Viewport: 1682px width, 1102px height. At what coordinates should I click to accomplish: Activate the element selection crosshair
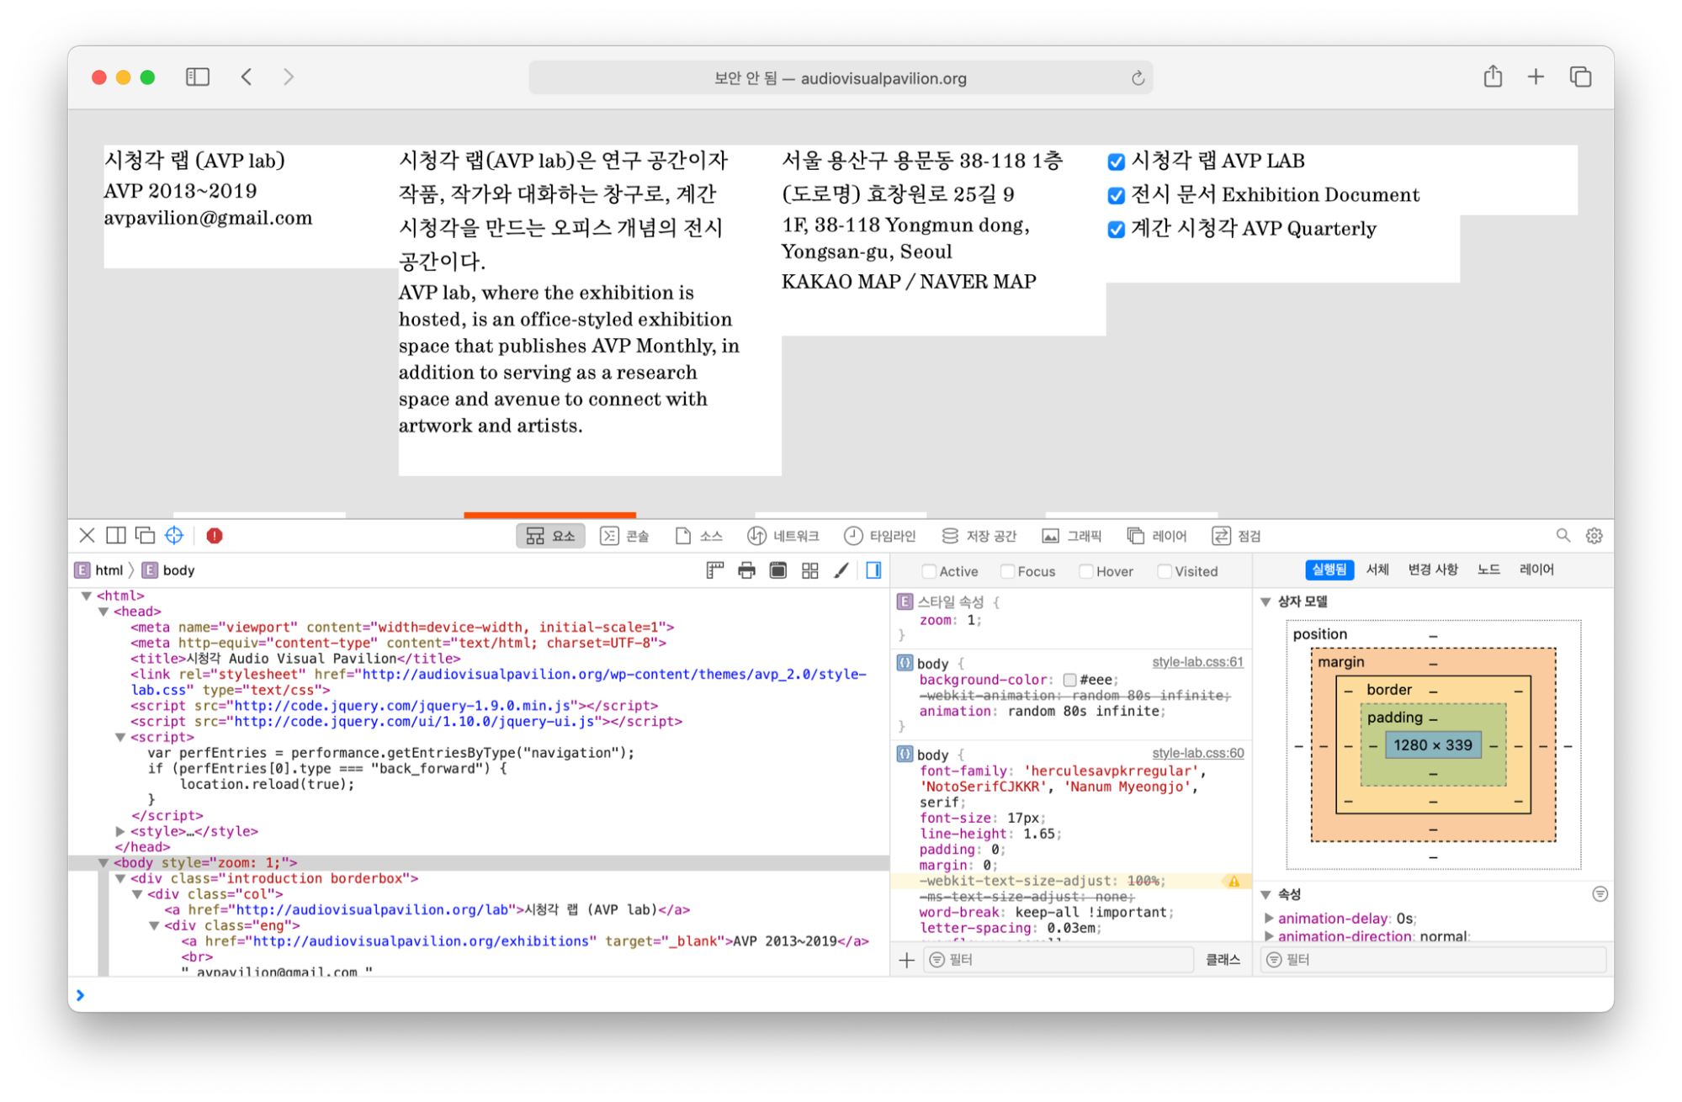coord(174,536)
